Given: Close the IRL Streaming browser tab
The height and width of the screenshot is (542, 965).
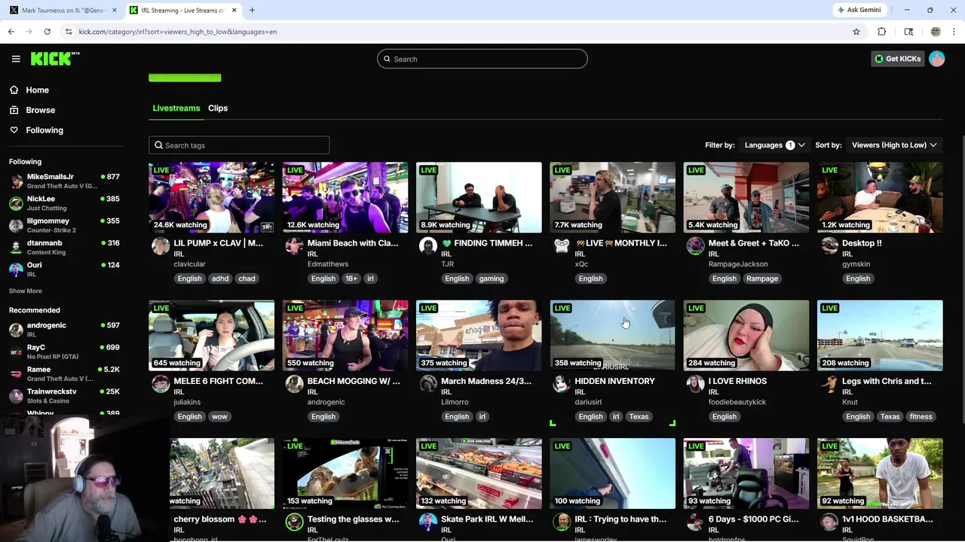Looking at the screenshot, I should click(234, 10).
